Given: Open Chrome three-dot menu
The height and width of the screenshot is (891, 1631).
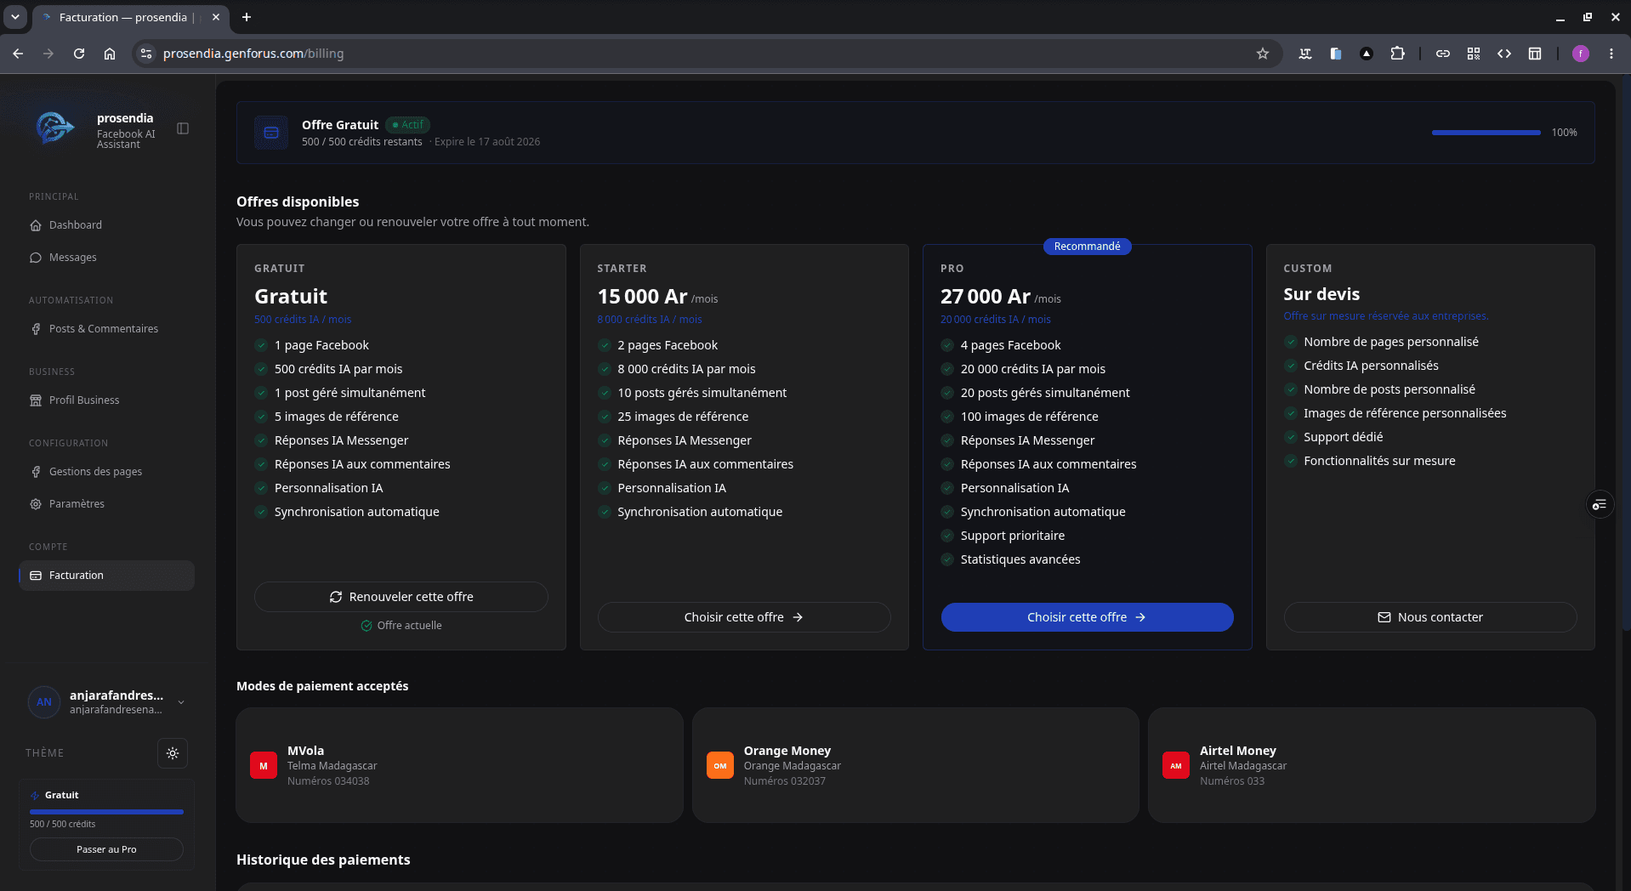Looking at the screenshot, I should click(x=1611, y=54).
